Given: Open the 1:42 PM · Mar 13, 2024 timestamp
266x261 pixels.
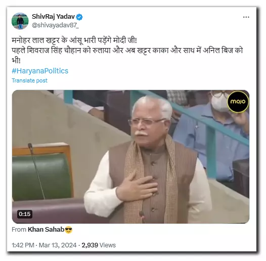Looking at the screenshot, I should [x=44, y=245].
